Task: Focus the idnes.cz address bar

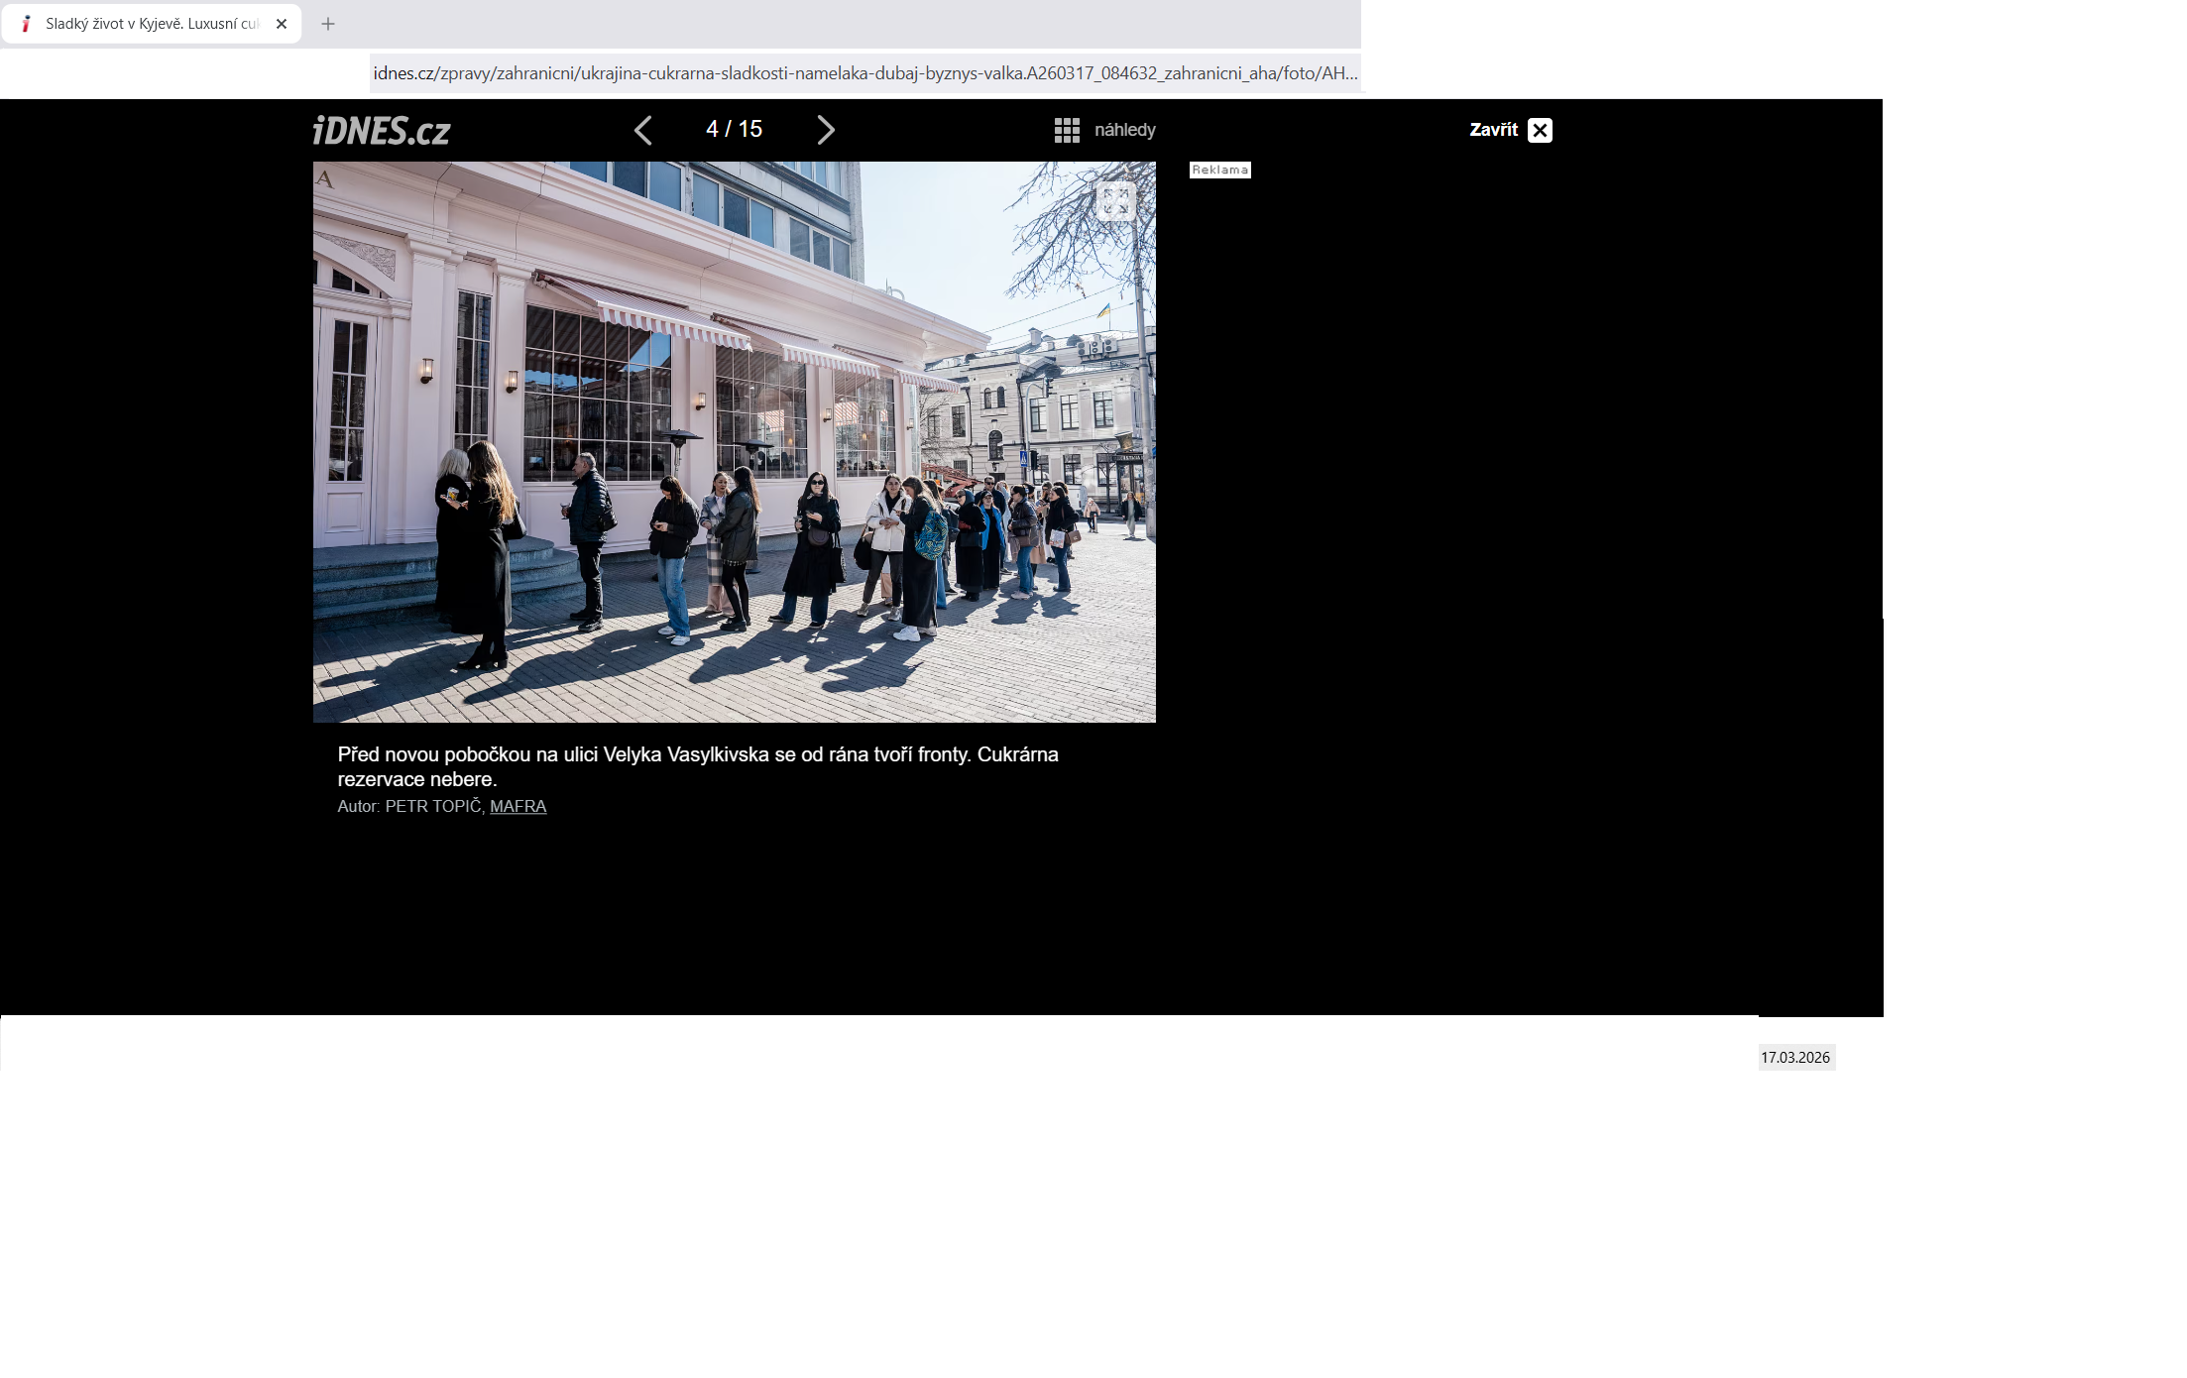Action: coord(864,73)
